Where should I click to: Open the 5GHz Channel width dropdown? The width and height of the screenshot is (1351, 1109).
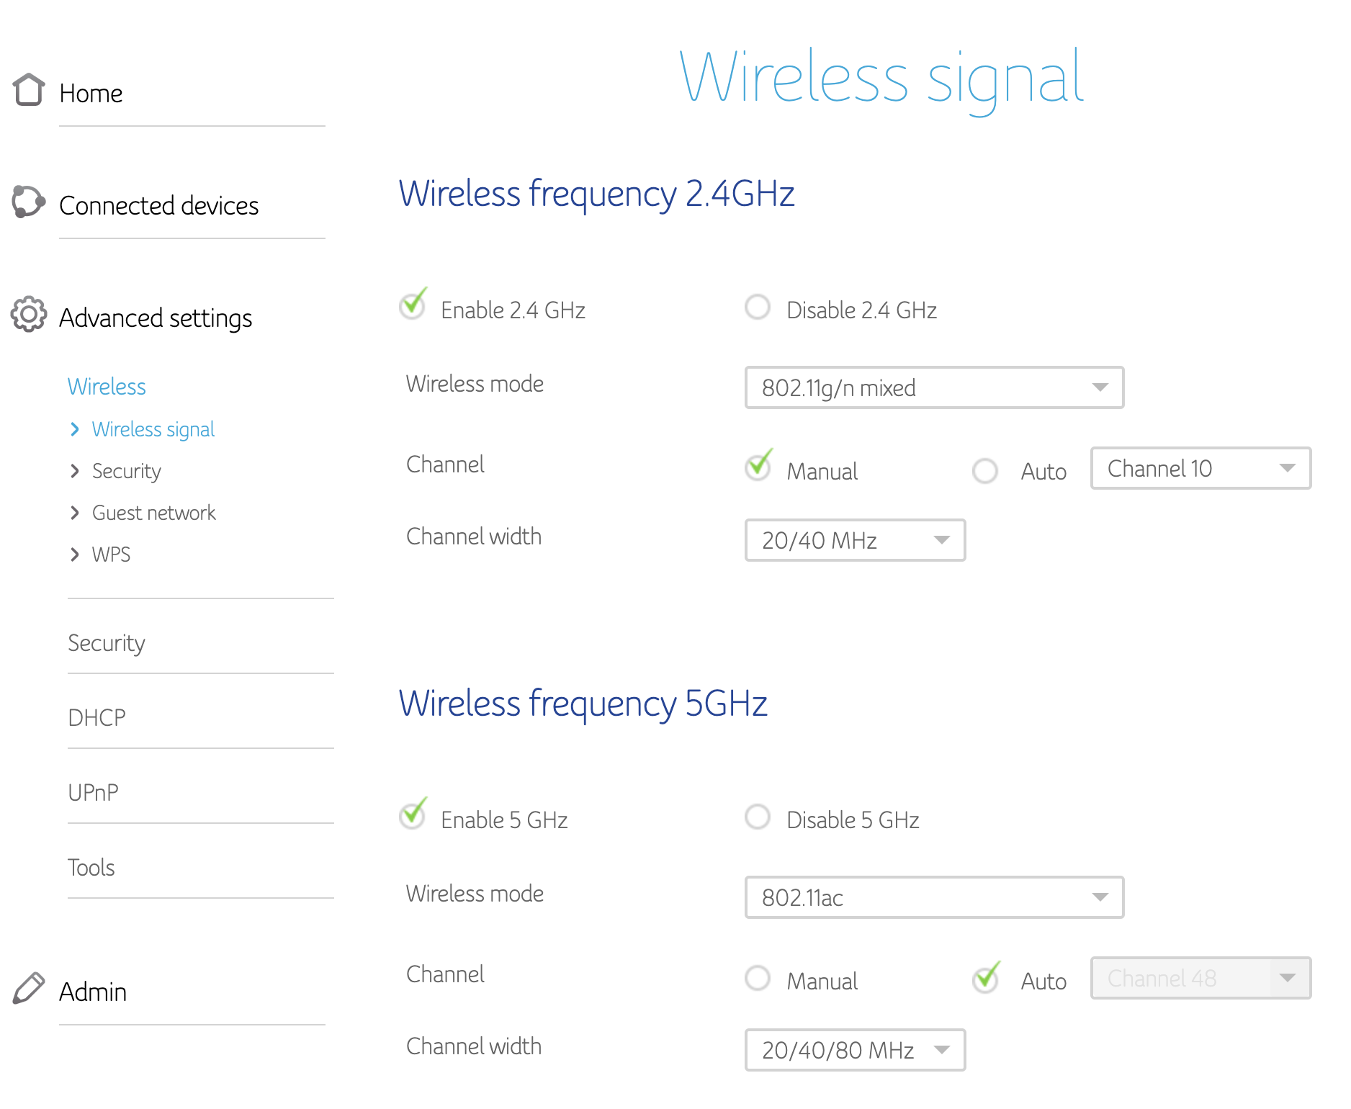pyautogui.click(x=854, y=1051)
